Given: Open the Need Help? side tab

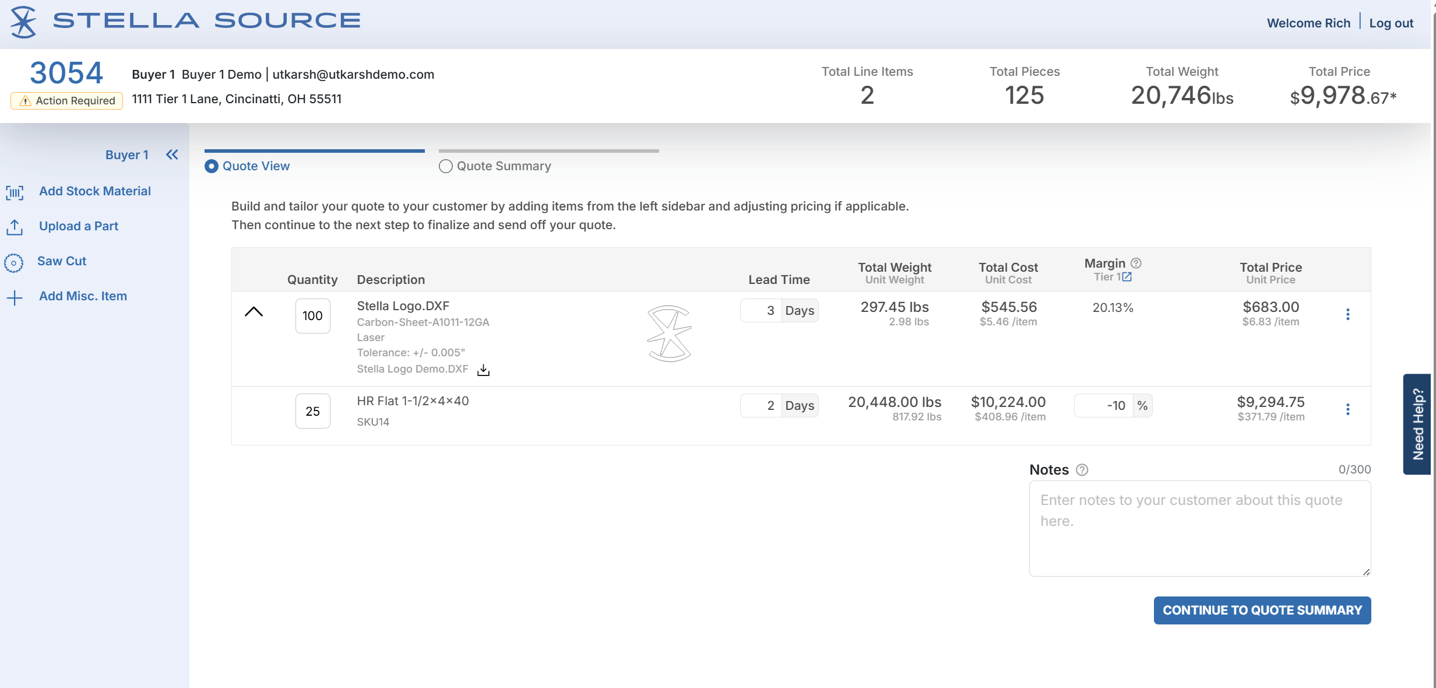Looking at the screenshot, I should coord(1417,424).
